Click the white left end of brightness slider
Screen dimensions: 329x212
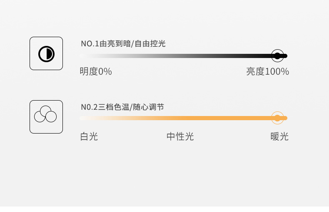pyautogui.click(x=82, y=56)
